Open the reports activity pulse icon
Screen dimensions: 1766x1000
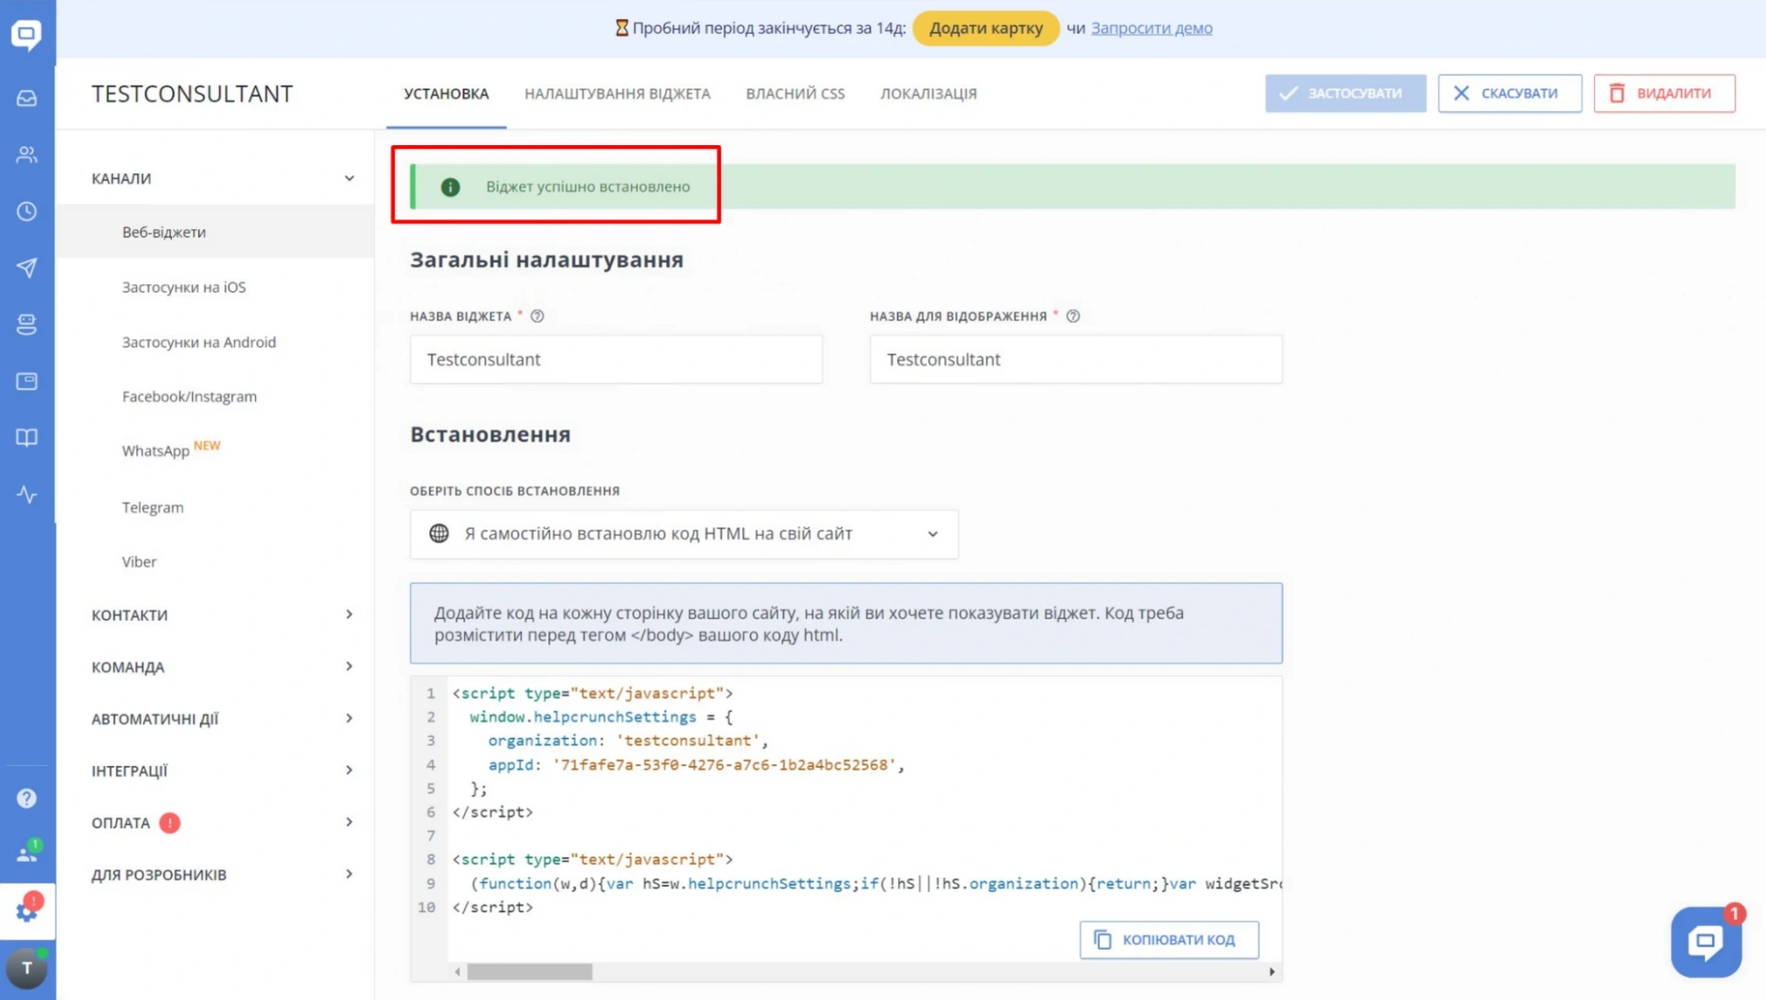click(x=26, y=494)
